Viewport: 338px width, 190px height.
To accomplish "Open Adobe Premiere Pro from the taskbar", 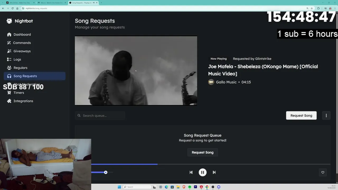I will click(195, 187).
